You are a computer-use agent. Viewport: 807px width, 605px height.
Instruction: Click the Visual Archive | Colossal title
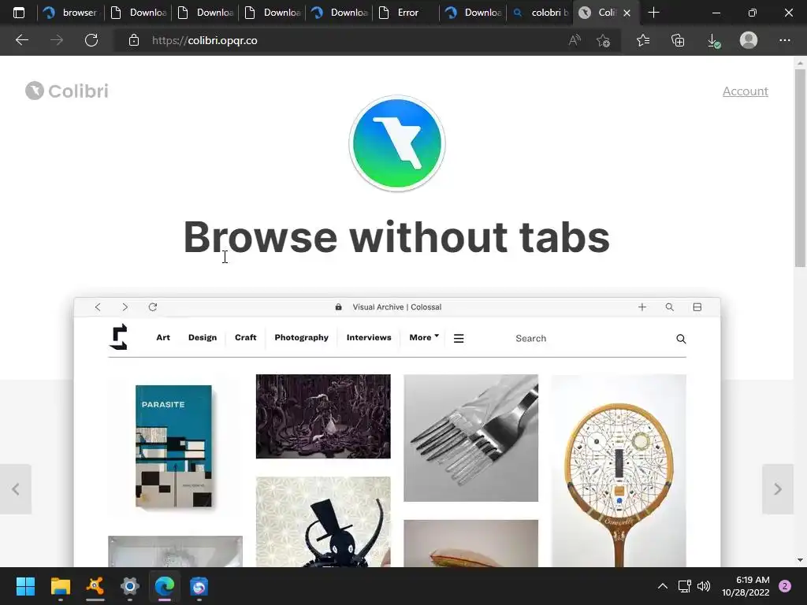(397, 307)
